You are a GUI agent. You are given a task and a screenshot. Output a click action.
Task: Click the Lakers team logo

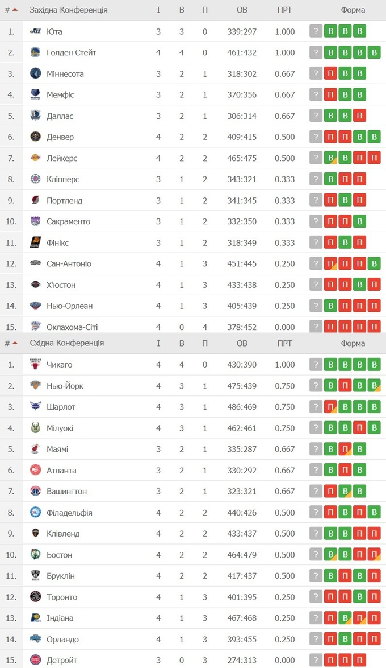(x=35, y=158)
